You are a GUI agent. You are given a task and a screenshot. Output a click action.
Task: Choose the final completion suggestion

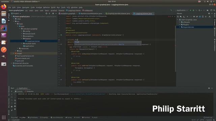108,42
